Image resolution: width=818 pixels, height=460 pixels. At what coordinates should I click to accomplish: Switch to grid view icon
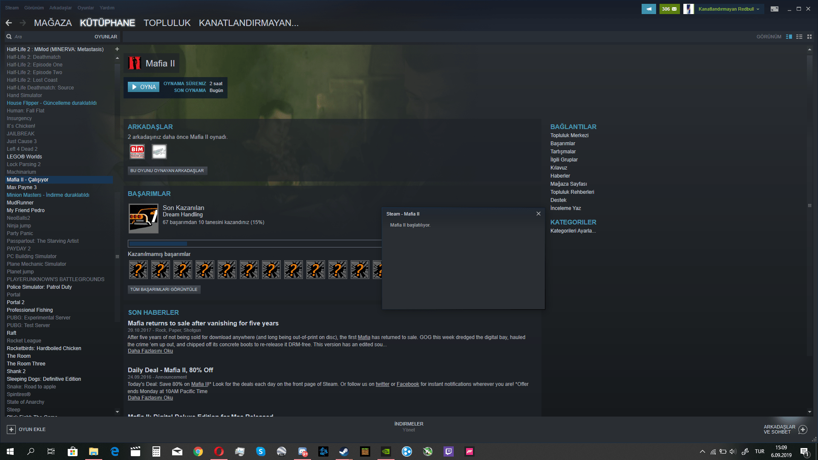[x=809, y=37]
